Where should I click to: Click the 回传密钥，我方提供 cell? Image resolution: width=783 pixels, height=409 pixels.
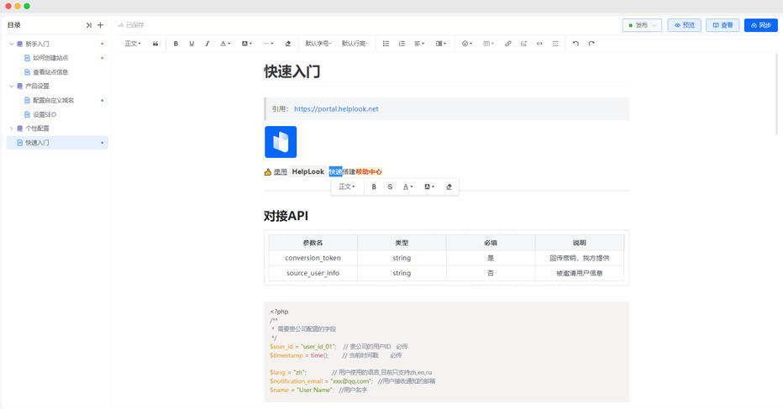pos(579,258)
